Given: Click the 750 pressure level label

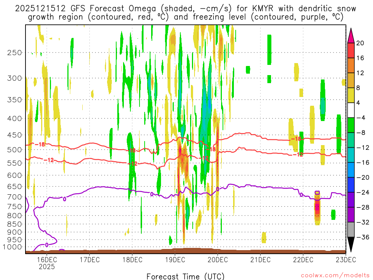Looking at the screenshot, I should pyautogui.click(x=15, y=207).
